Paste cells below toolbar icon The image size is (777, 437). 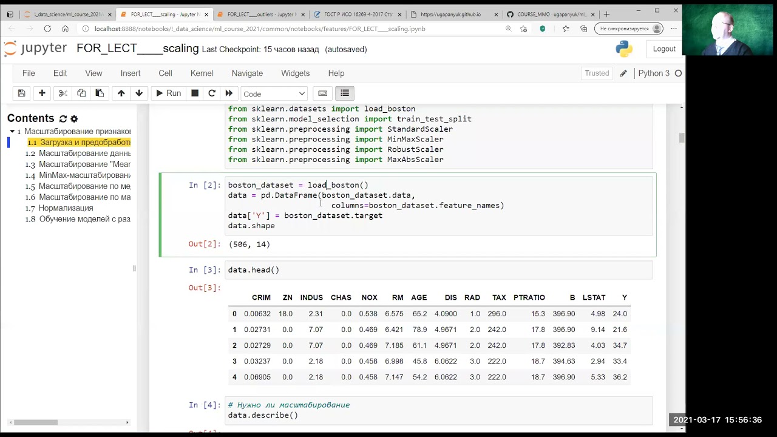[100, 93]
